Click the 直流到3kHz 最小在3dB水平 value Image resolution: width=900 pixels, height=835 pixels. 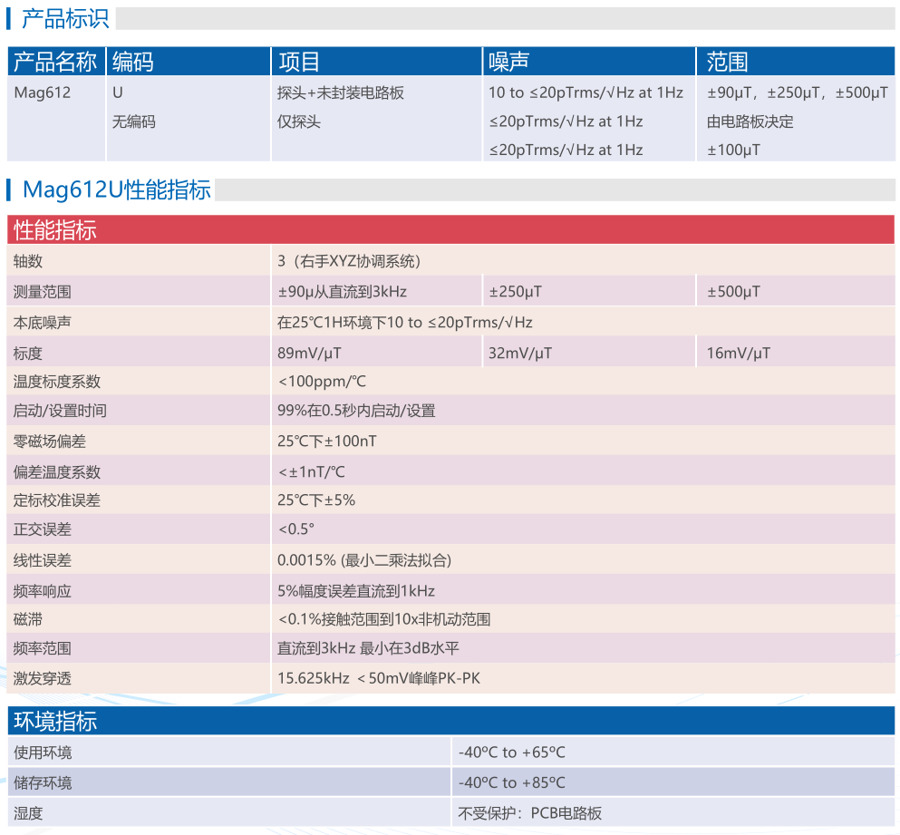point(368,648)
